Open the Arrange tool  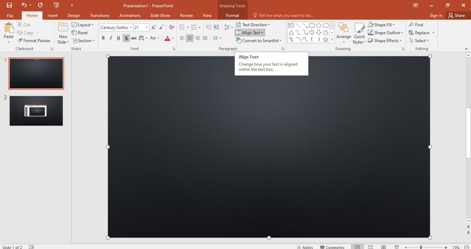[344, 32]
